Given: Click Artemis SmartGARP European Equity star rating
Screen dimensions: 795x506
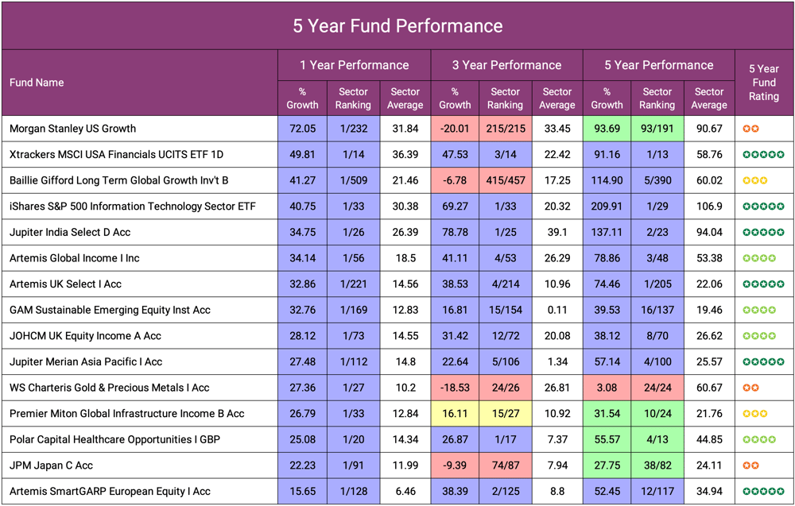Looking at the screenshot, I should click(763, 492).
